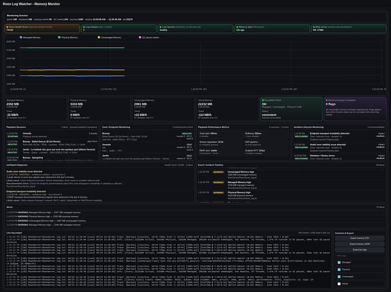
Task: Click the green Log streams indicator dot
Action: [x=84, y=27]
